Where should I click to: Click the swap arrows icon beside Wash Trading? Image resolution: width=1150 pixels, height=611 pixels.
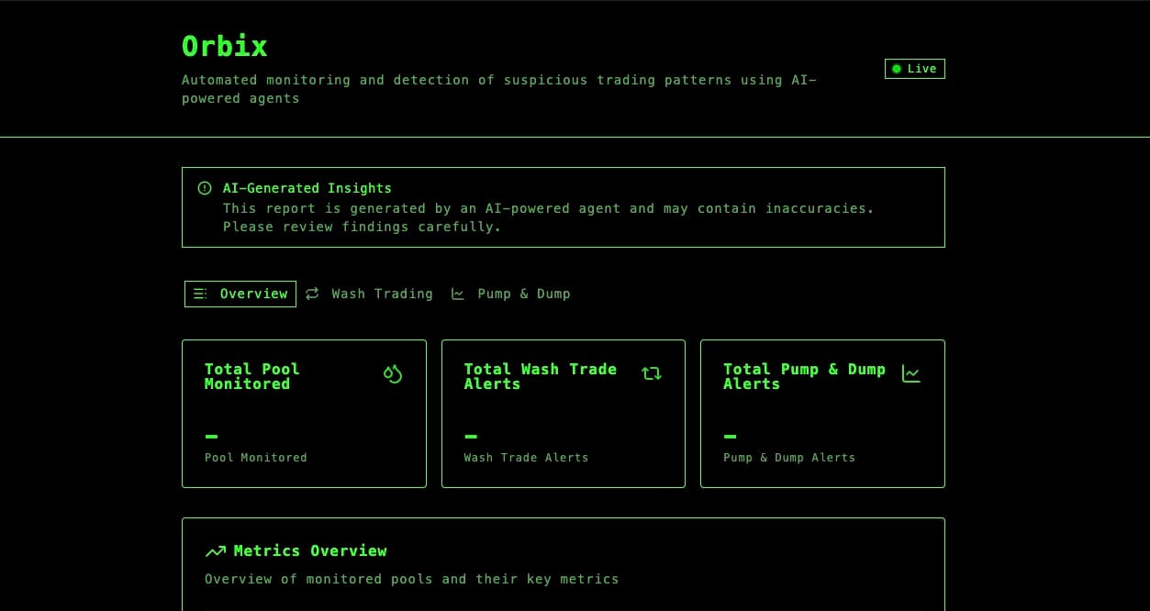pyautogui.click(x=312, y=294)
